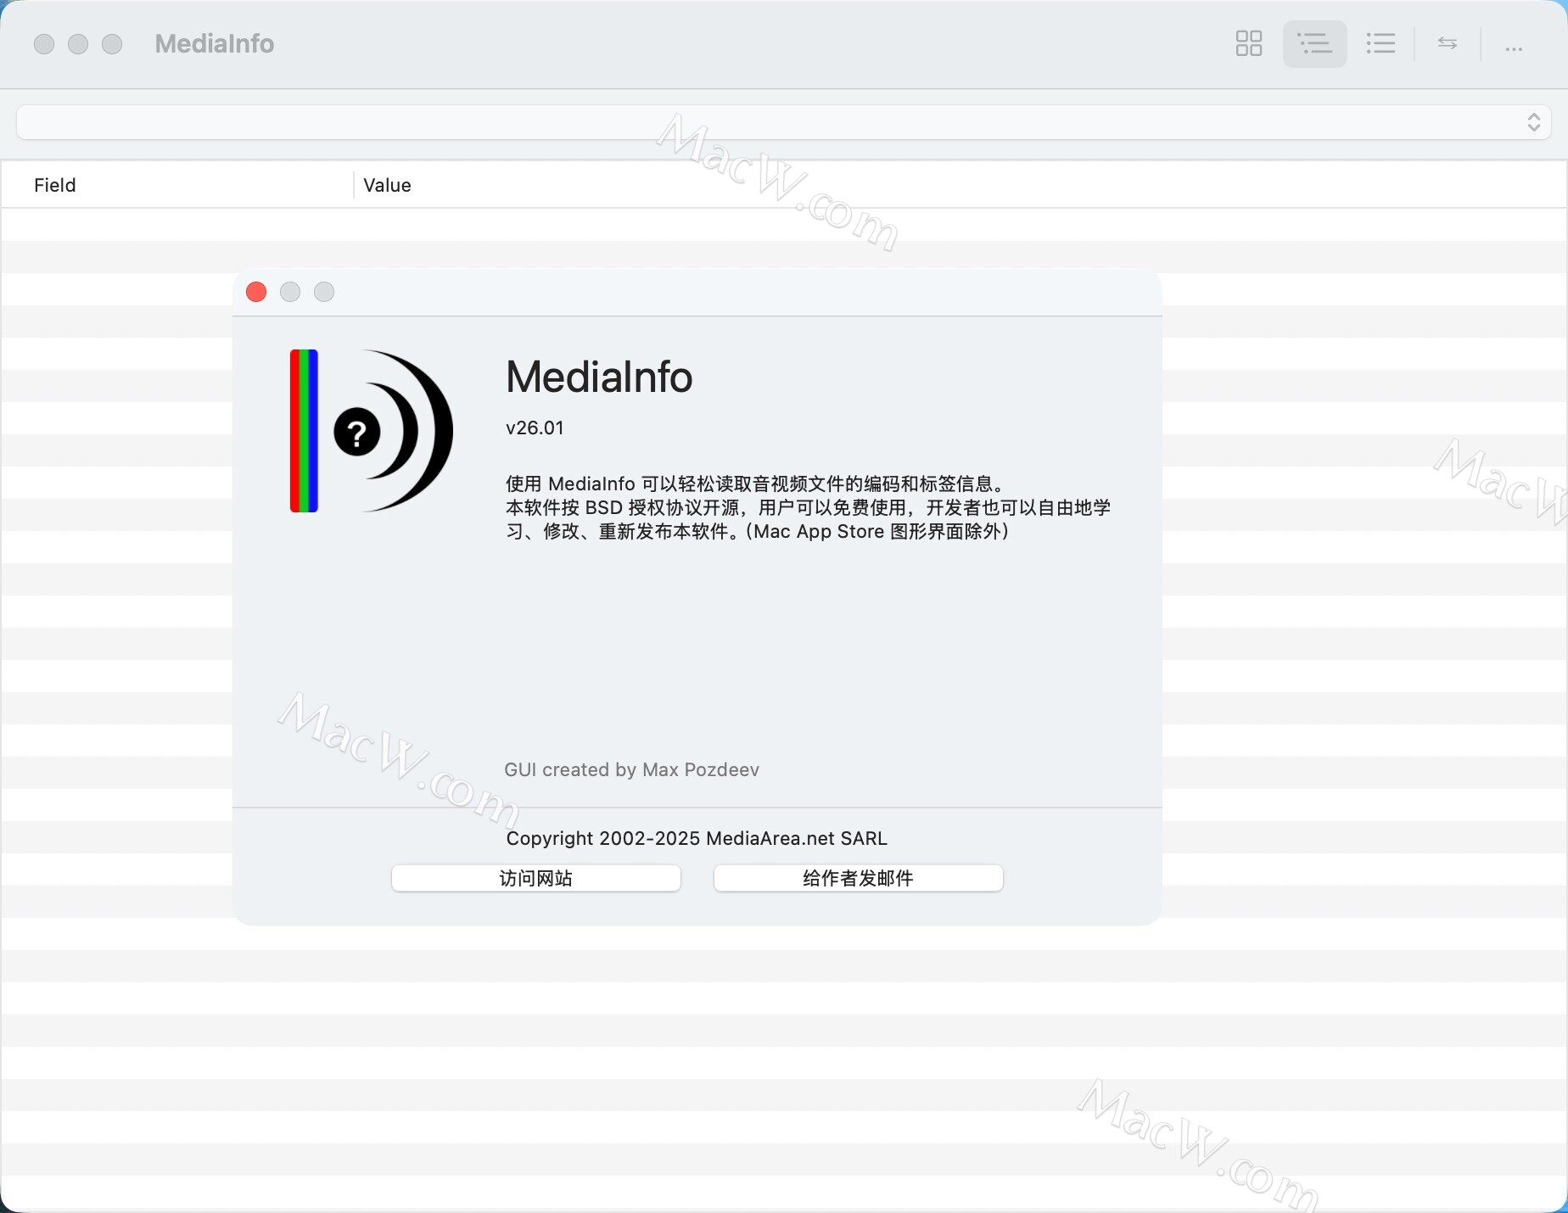Close the About dialog with red button

(x=256, y=292)
